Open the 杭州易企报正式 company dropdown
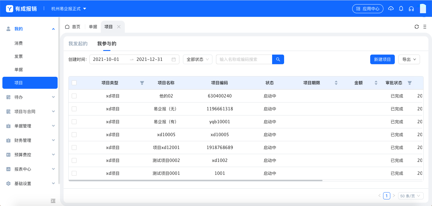This screenshot has width=432, height=206. (x=69, y=9)
